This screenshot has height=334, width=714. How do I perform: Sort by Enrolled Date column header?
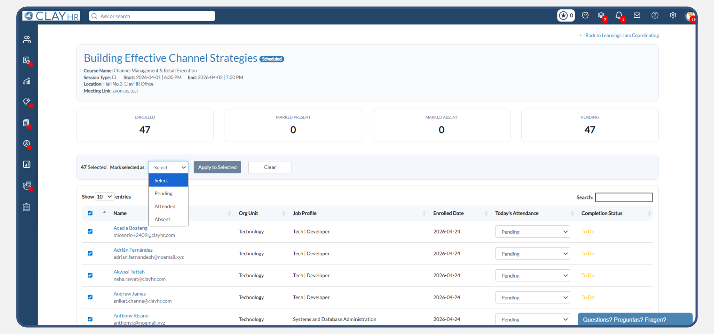460,213
